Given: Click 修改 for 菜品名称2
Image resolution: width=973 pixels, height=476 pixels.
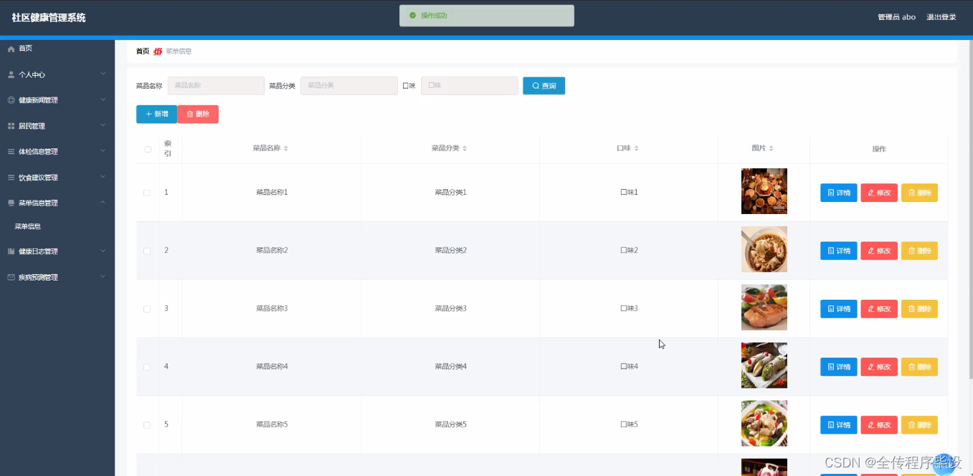Looking at the screenshot, I should pos(879,251).
